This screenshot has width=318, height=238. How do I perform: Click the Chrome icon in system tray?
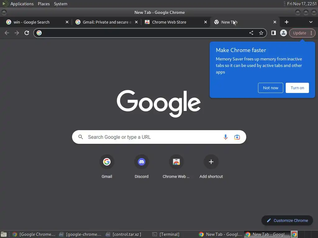coord(294,234)
